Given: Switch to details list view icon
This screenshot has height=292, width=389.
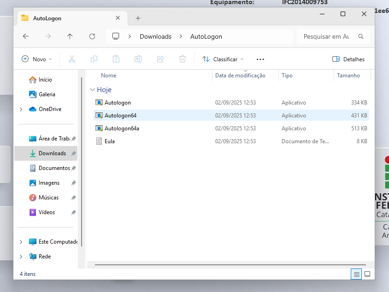Looking at the screenshot, I should [x=356, y=274].
